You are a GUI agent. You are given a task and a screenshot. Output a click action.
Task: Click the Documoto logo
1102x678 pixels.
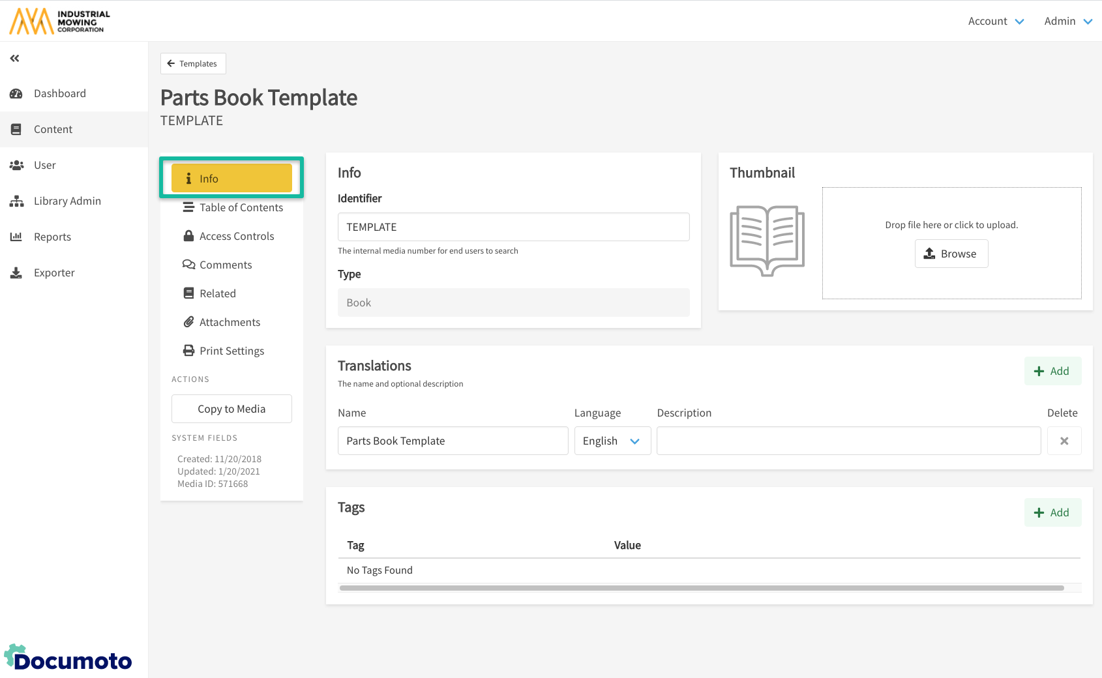(68, 658)
